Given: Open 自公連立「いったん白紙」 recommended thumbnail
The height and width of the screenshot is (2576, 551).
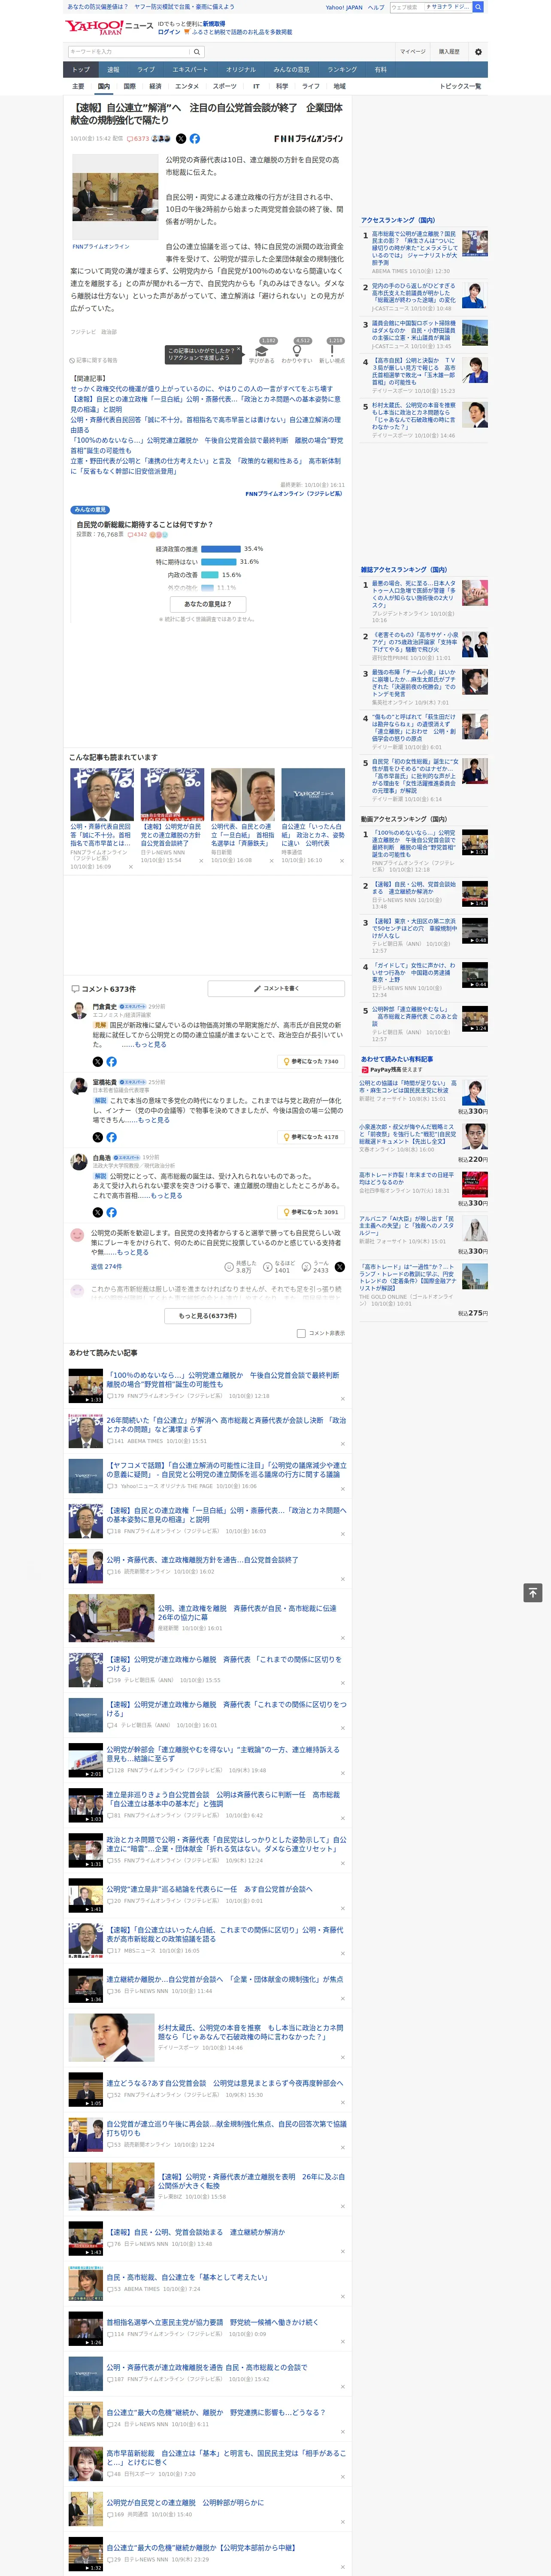Looking at the screenshot, I should point(313,795).
